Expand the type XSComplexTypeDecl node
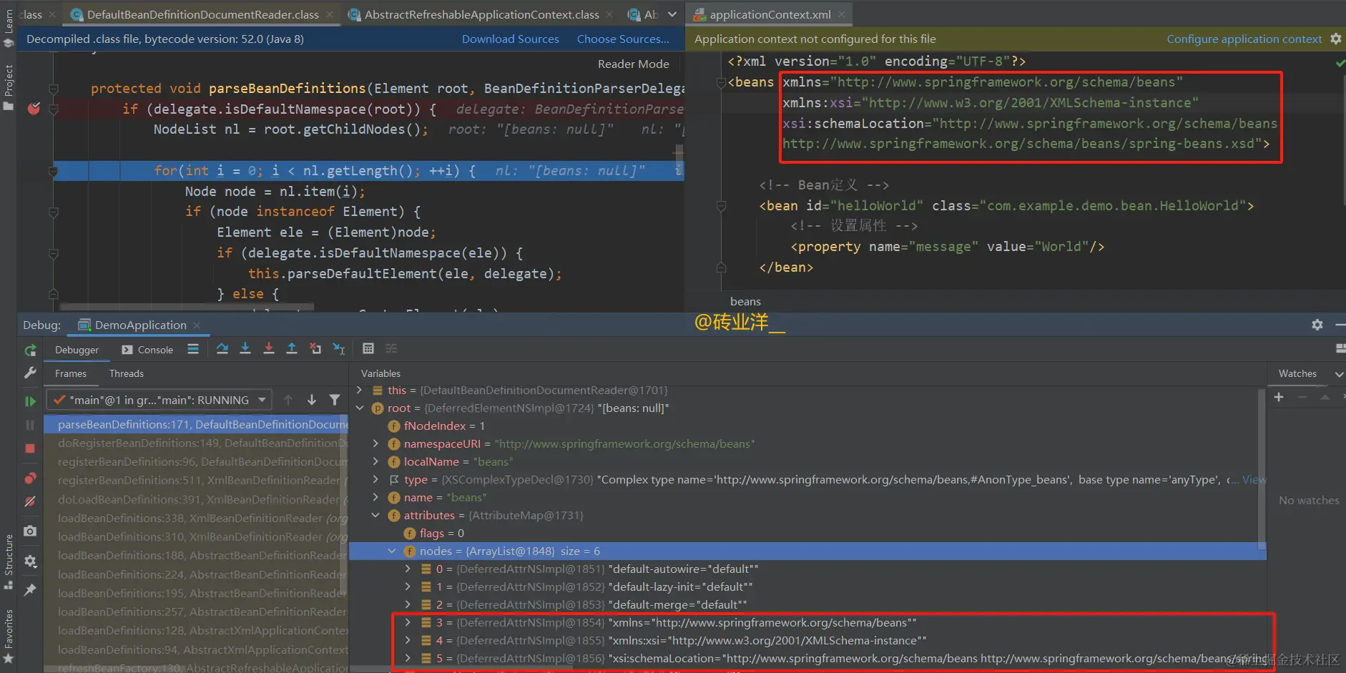Image resolution: width=1346 pixels, height=673 pixels. tap(375, 479)
